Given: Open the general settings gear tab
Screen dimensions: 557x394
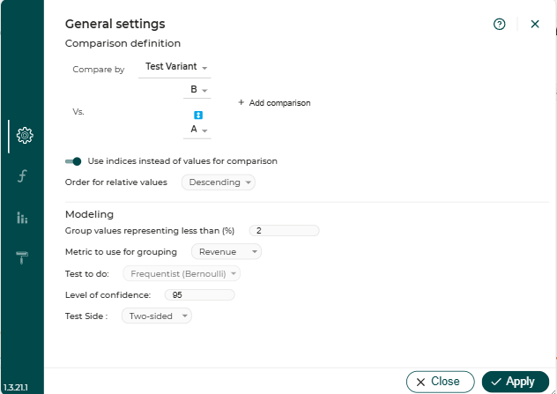Looking at the screenshot, I should (25, 135).
